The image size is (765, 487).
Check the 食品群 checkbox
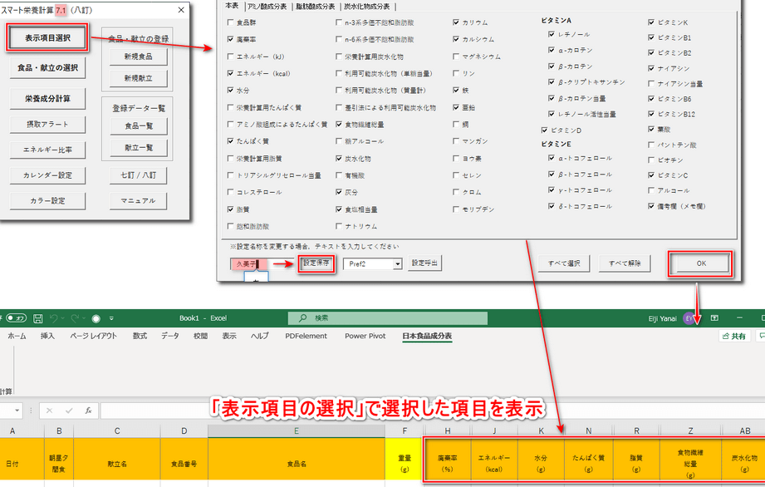point(230,22)
